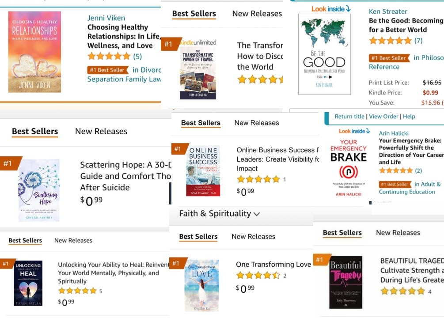Click the #1 Best Seller badge under Jenni Viken's book

click(x=108, y=70)
